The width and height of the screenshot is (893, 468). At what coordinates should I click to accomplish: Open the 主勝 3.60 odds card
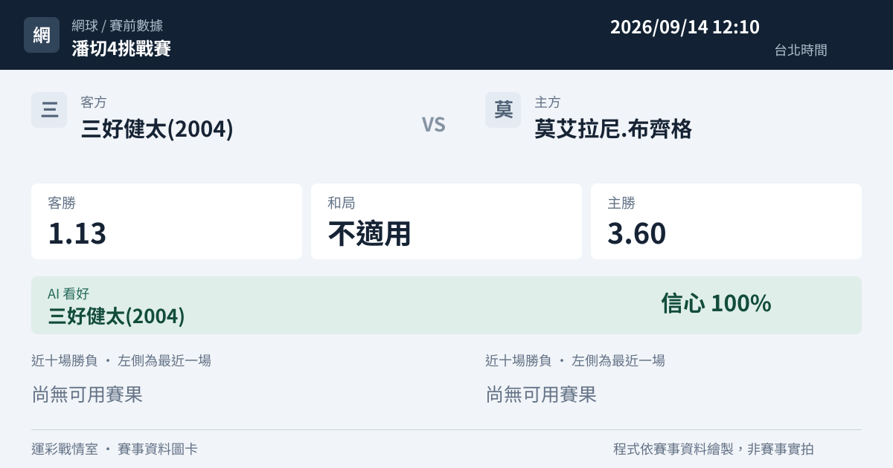point(726,221)
